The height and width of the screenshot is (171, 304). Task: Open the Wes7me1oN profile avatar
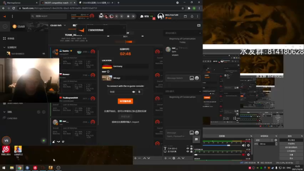tap(160, 16)
